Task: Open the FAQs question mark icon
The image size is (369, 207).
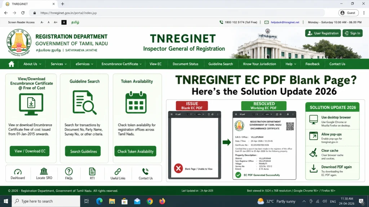Action: [69, 171]
